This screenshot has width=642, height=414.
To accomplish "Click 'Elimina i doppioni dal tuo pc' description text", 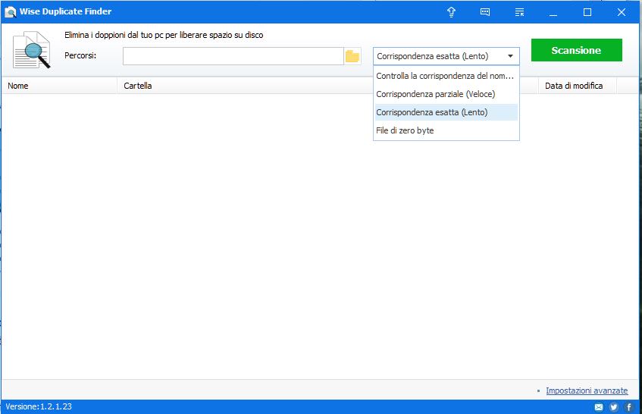I will click(164, 35).
